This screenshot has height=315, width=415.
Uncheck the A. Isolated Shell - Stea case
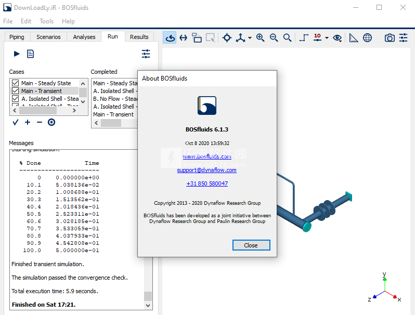pos(16,99)
